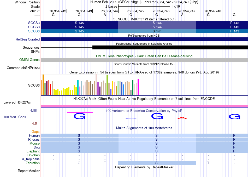The height and width of the screenshot is (177, 248).
Task: Click the black Sequences block
Action: pos(170,47)
